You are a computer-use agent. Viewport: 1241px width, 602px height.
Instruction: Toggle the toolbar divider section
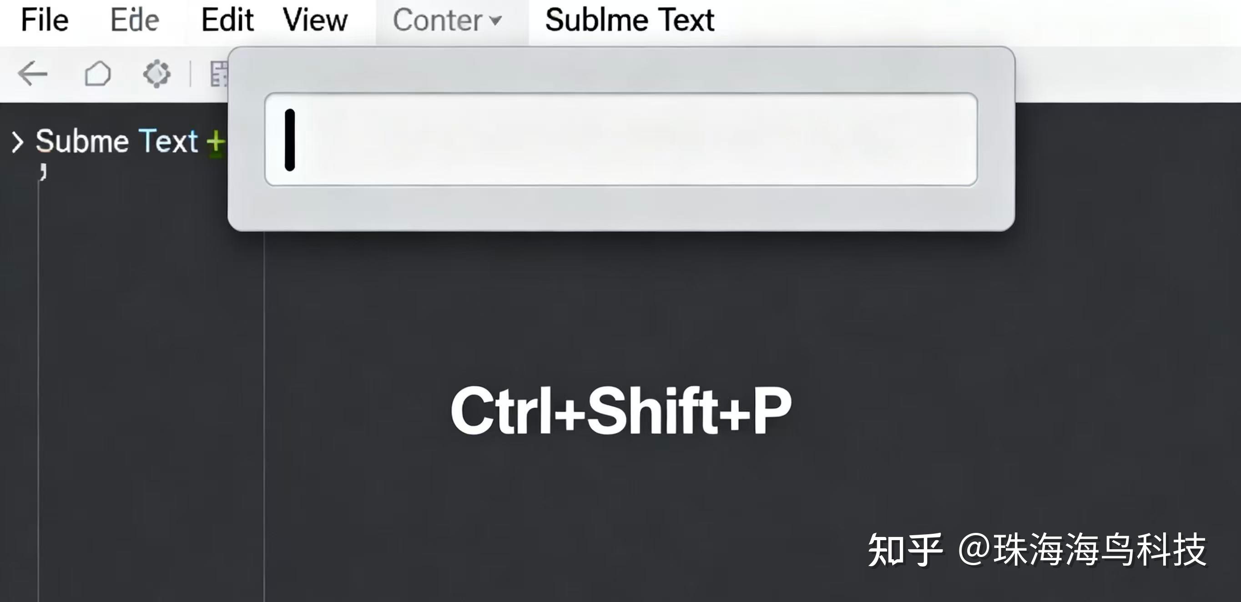click(x=190, y=73)
